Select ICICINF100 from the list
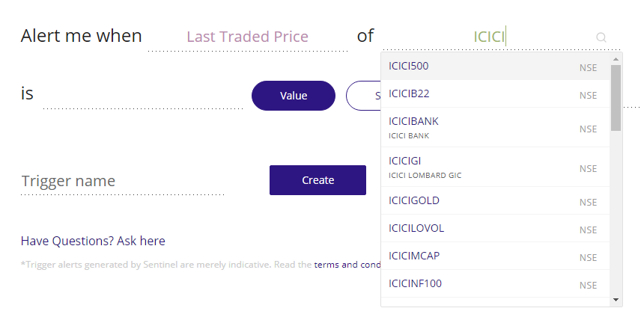This screenshot has height=320, width=641. [494, 284]
